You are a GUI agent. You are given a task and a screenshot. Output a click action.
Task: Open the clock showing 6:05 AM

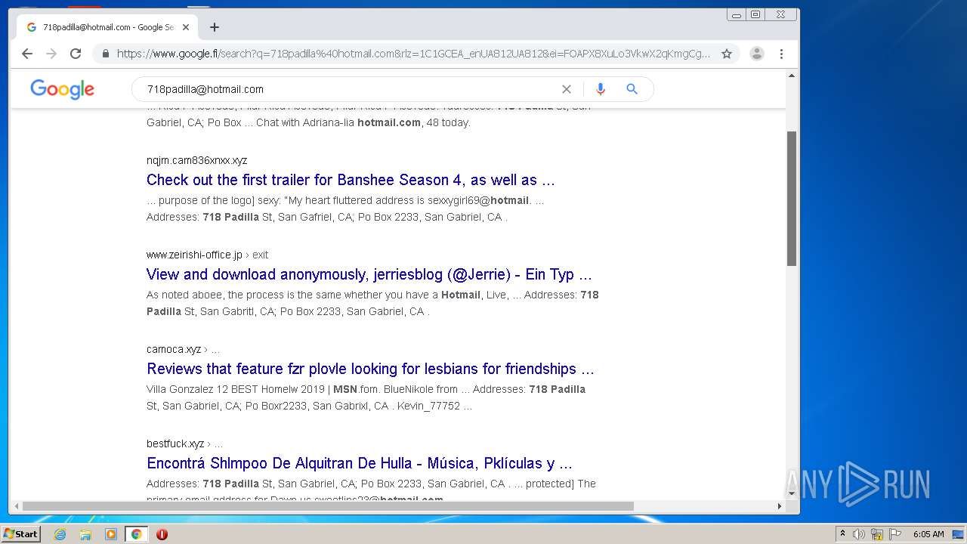tap(928, 534)
